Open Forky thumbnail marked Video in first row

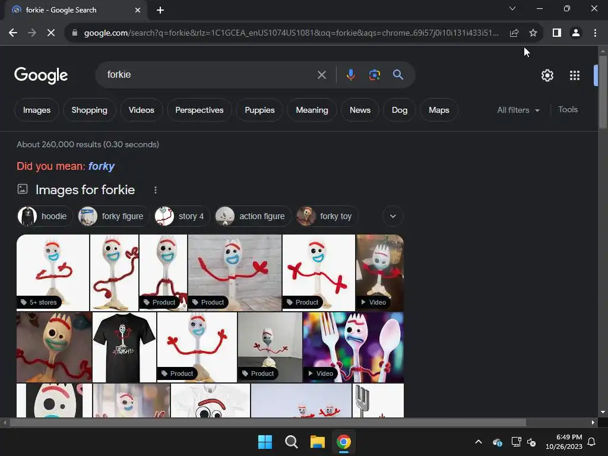click(x=380, y=273)
